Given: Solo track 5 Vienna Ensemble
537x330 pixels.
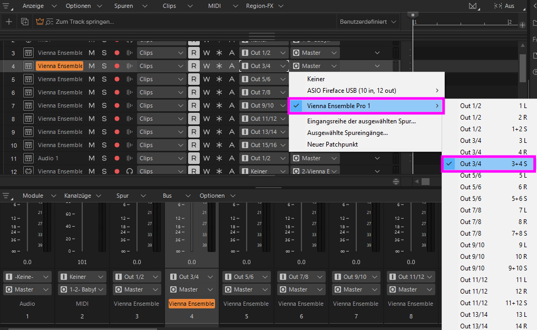Looking at the screenshot, I should coord(104,79).
